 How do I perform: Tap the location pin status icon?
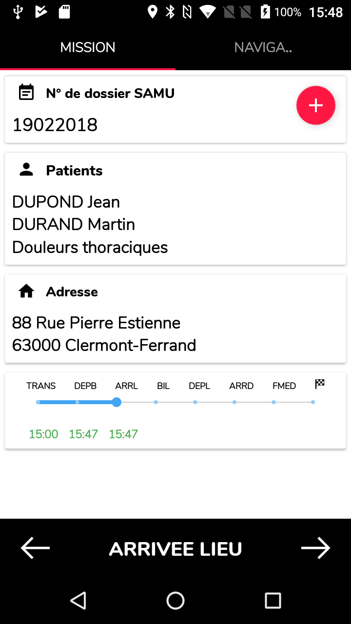[x=153, y=12]
